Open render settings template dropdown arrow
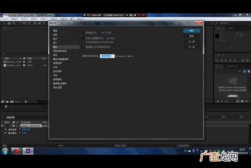Image resolution: width=251 pixels, height=168 pixels. [20, 129]
